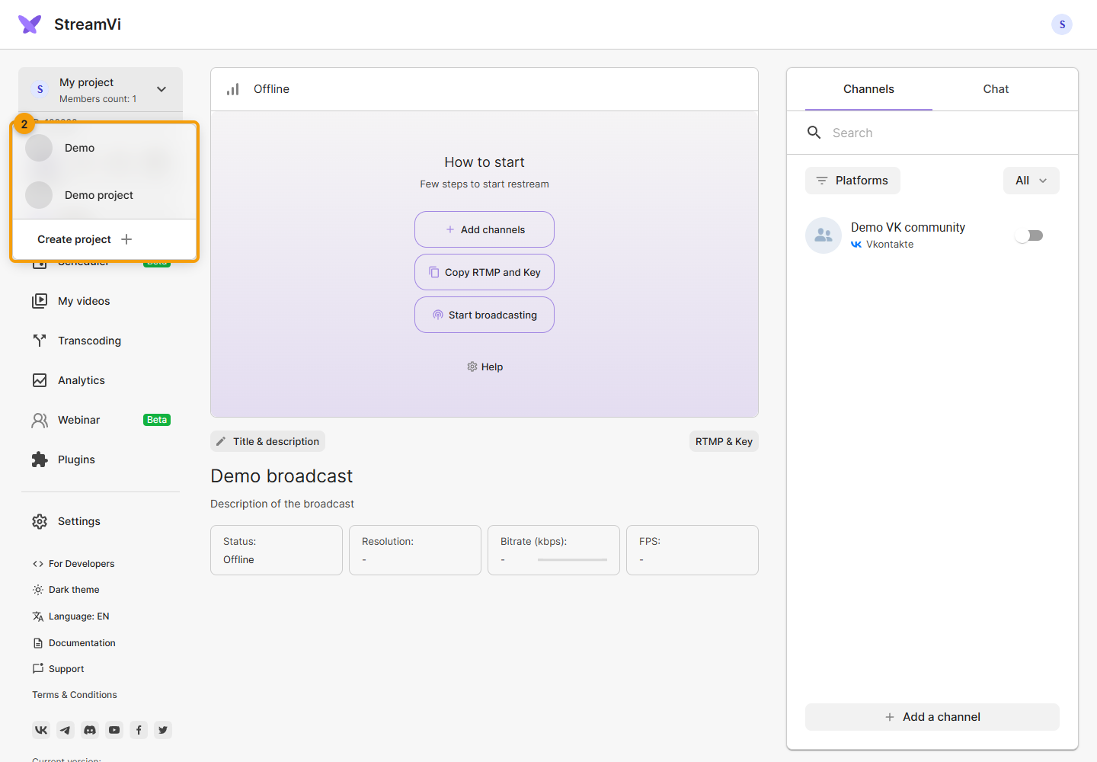
Task: Open the Discord social icon
Action: tap(90, 730)
